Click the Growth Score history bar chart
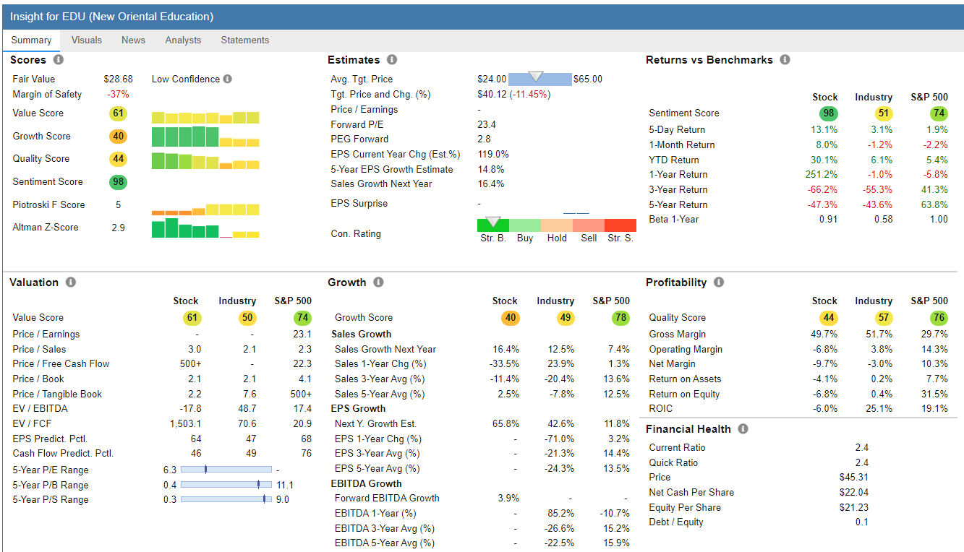This screenshot has height=552, width=964. 205,137
